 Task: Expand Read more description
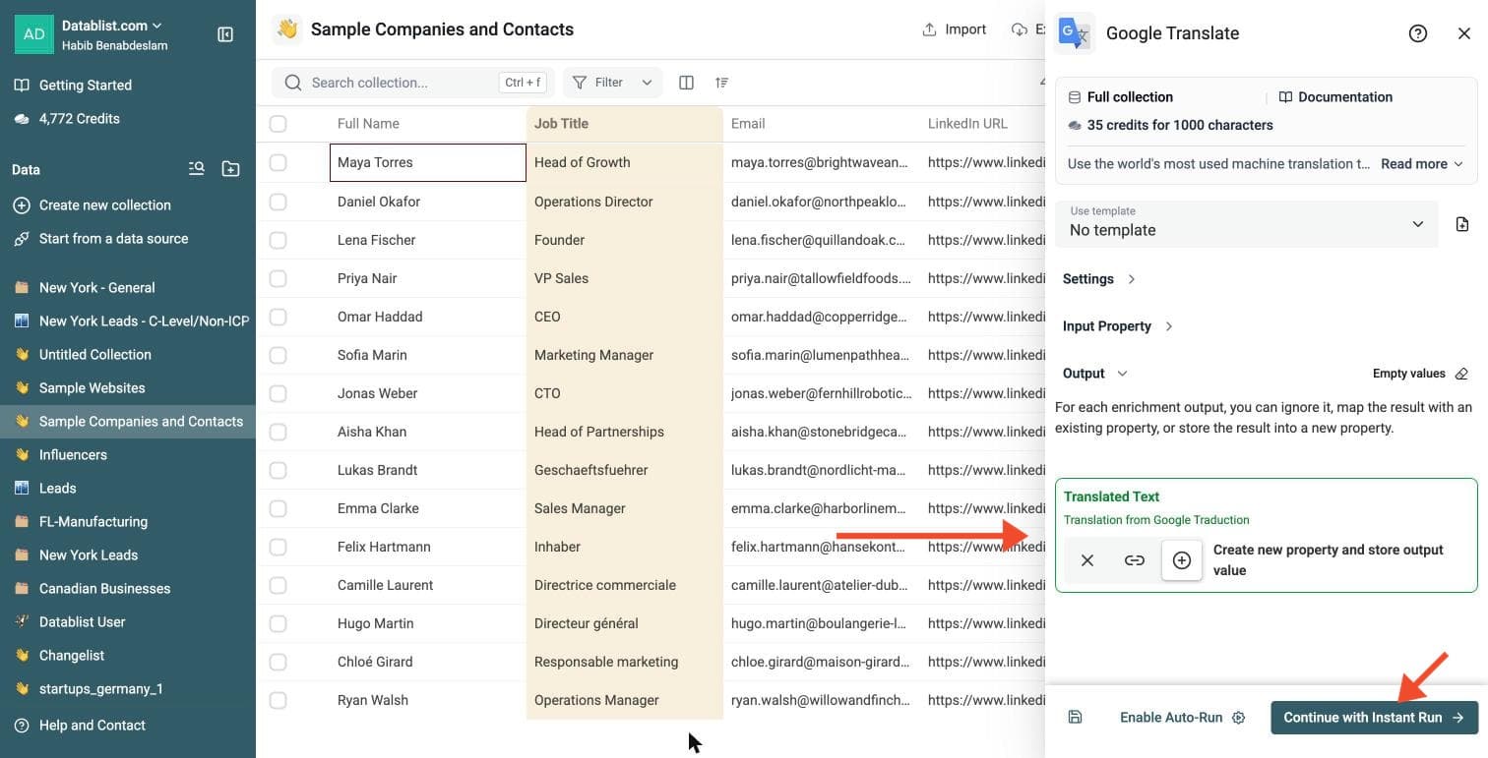(x=1422, y=164)
